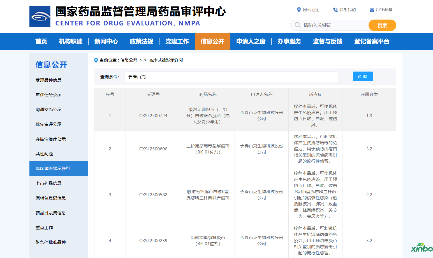Click the magnifier icon in search box

point(297,25)
